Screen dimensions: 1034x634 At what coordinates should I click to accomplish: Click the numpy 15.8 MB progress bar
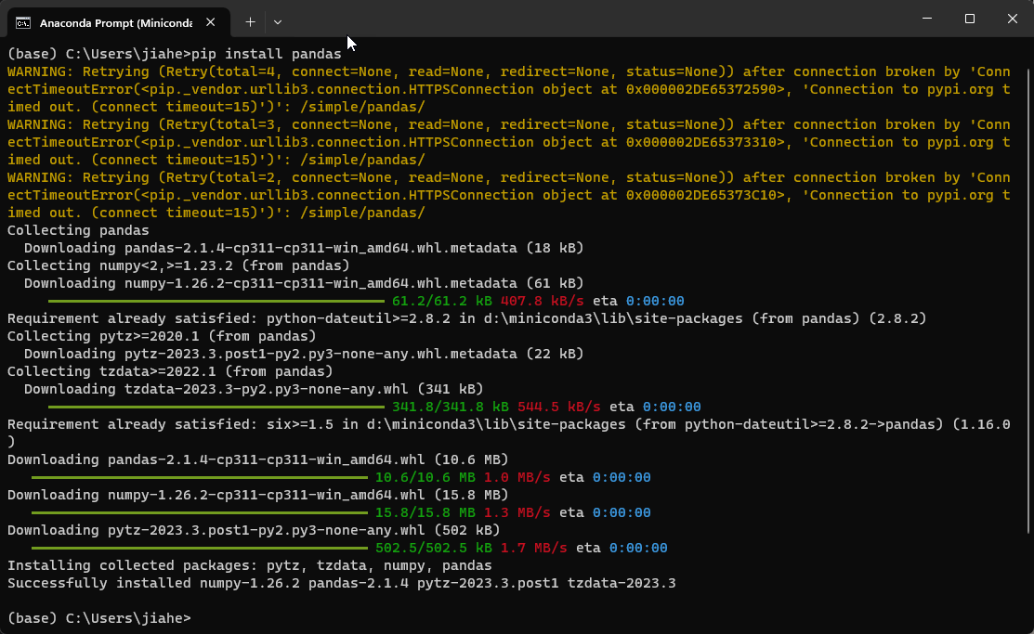click(x=199, y=512)
